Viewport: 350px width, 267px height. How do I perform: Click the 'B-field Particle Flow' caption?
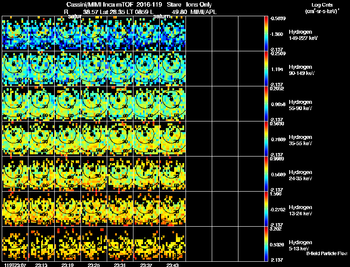327,253
